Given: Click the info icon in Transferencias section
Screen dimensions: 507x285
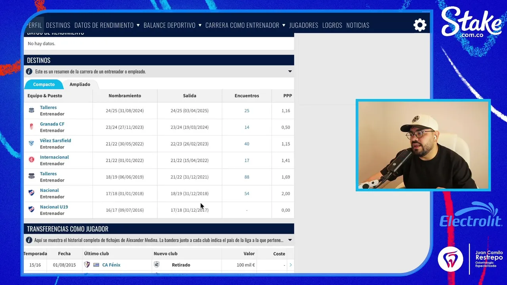Looking at the screenshot, I should pos(29,240).
